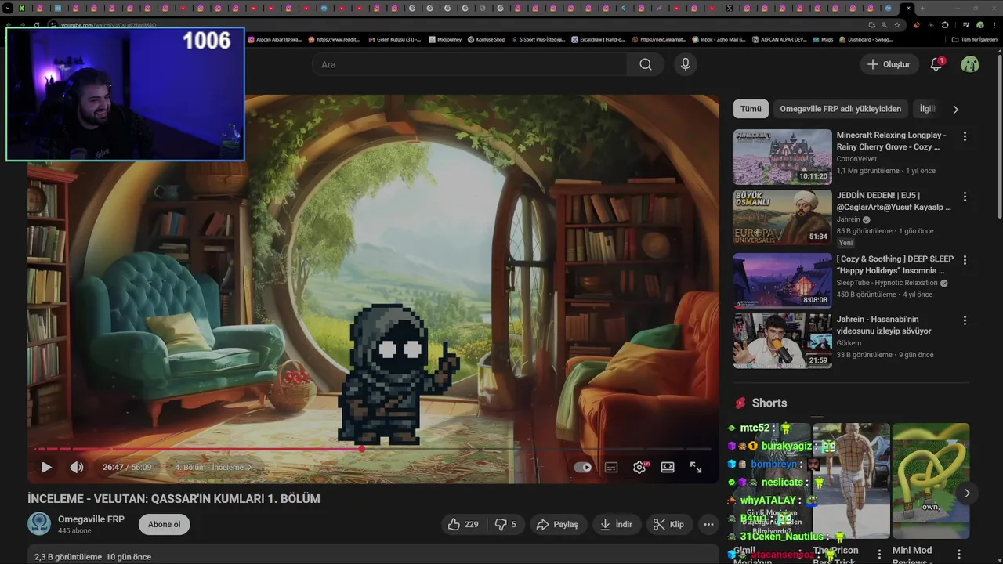Open the Excalidraw bookmark
1003x564 pixels.
598,39
